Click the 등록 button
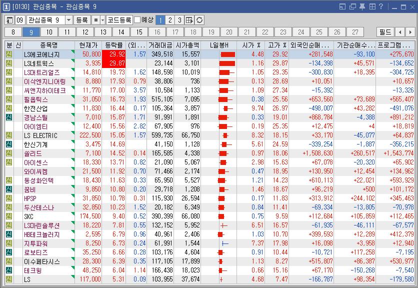 tap(82, 20)
